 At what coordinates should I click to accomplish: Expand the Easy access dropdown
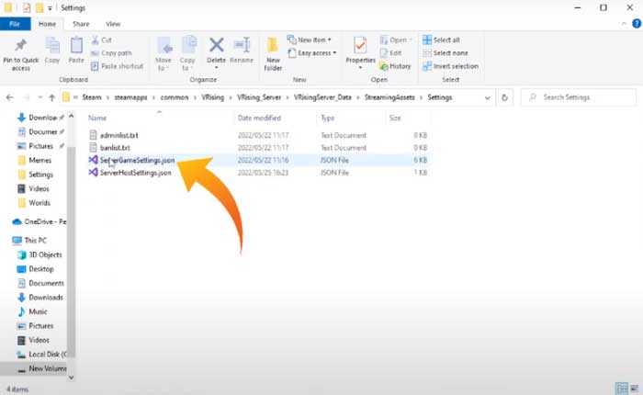point(315,53)
